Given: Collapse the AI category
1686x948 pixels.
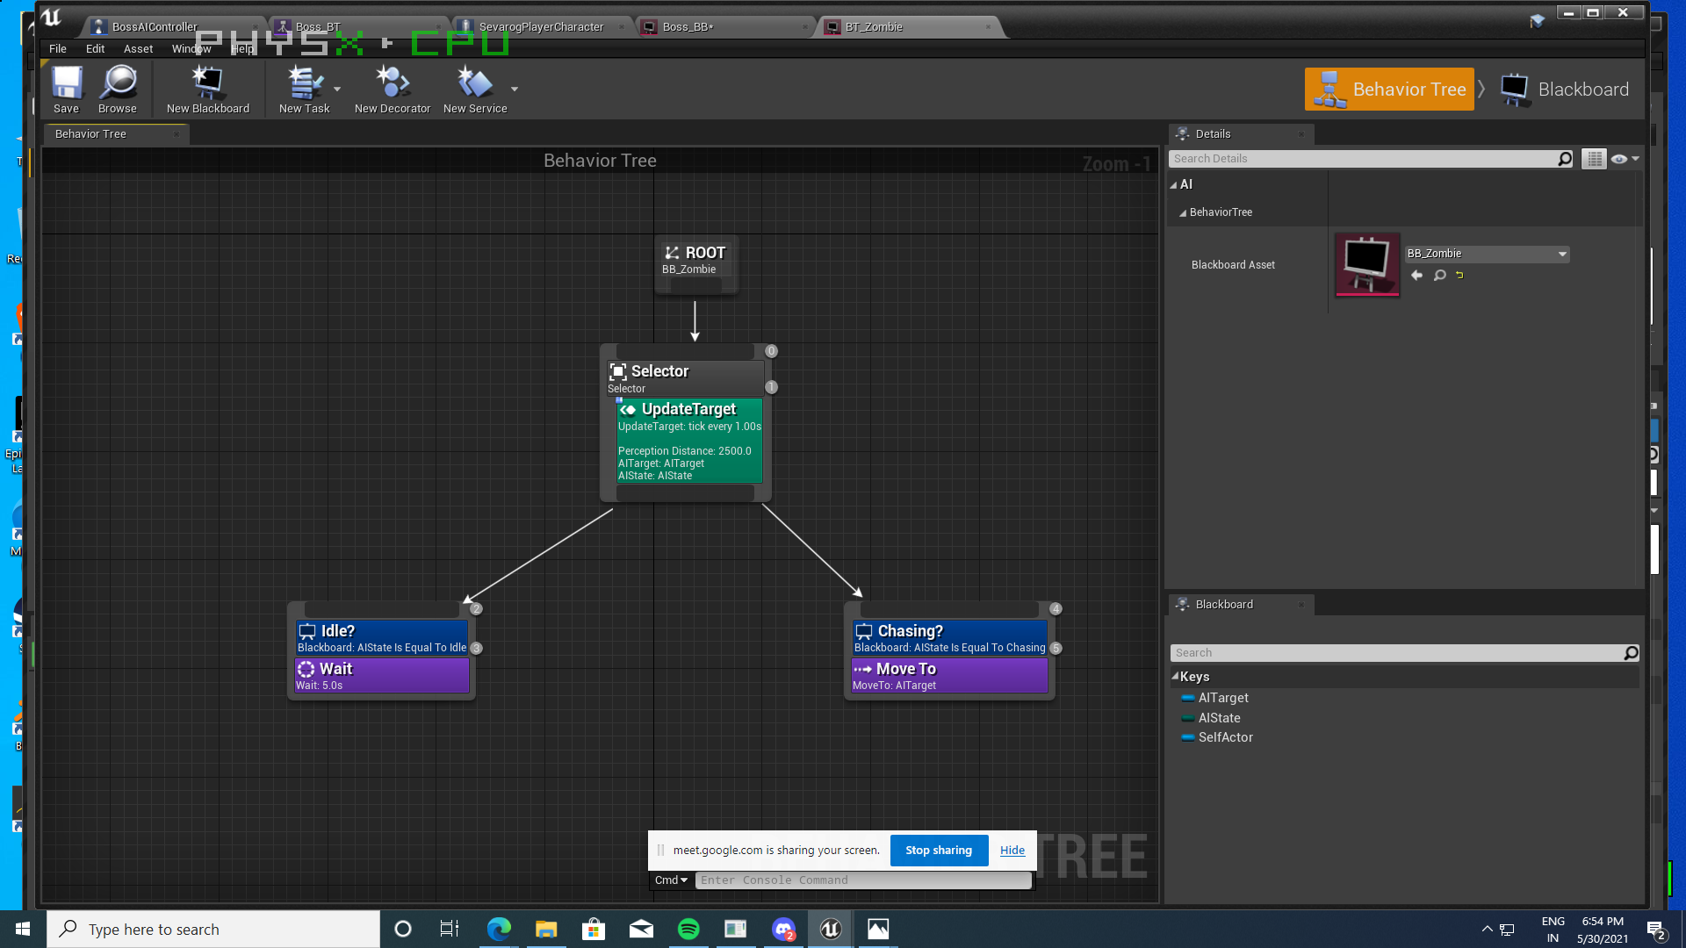Looking at the screenshot, I should tap(1174, 184).
